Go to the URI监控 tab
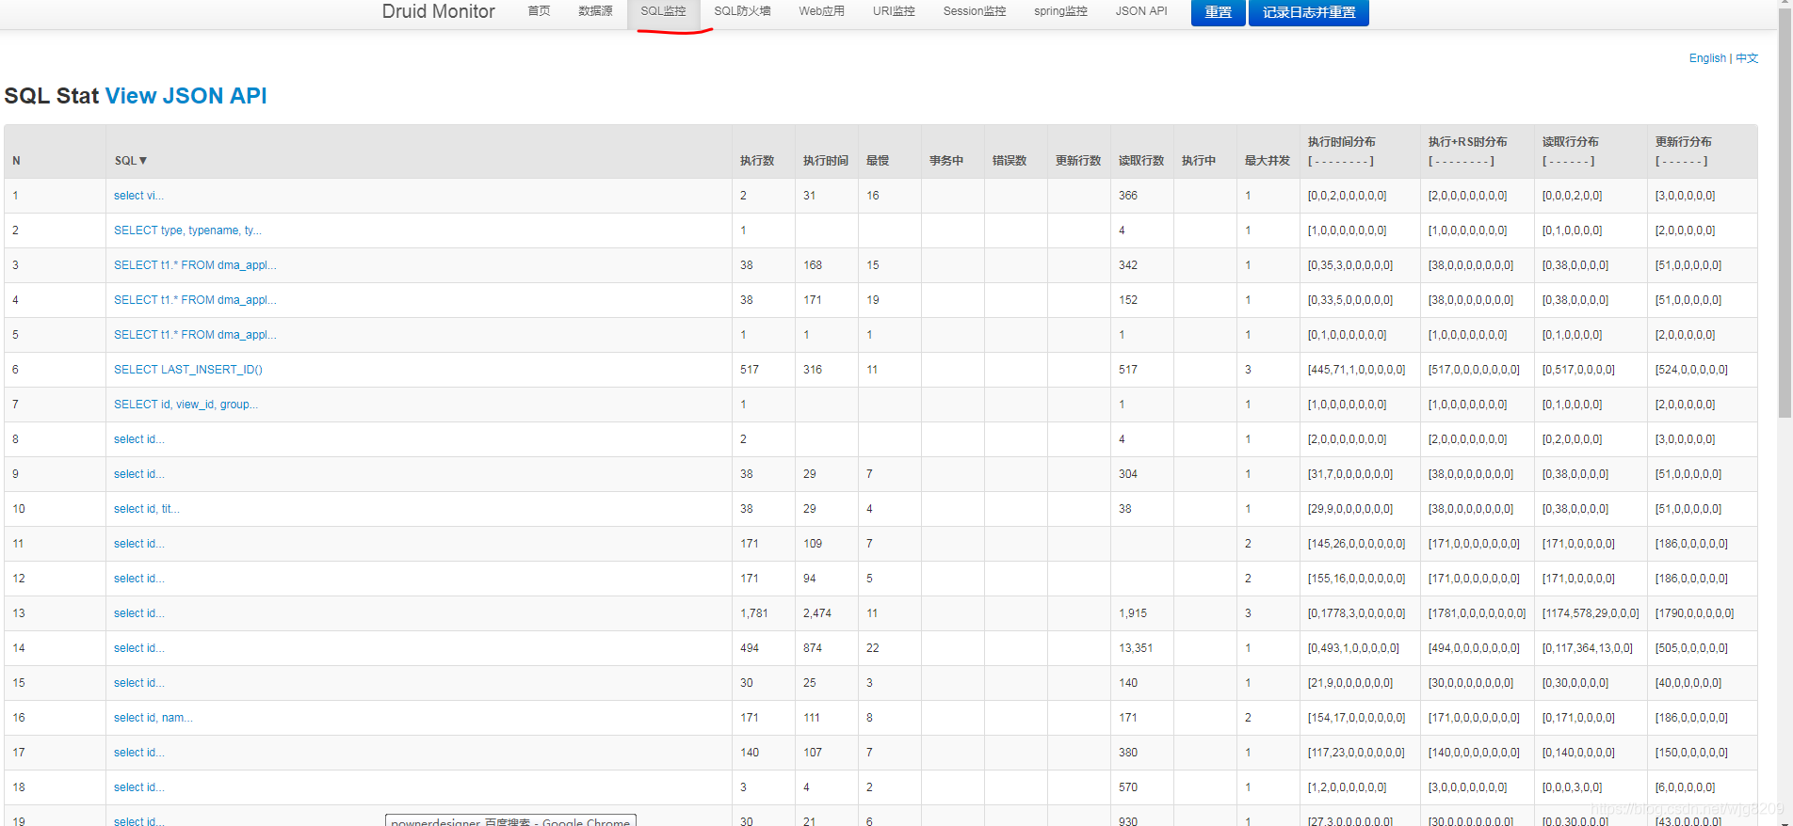This screenshot has width=1793, height=826. [894, 11]
